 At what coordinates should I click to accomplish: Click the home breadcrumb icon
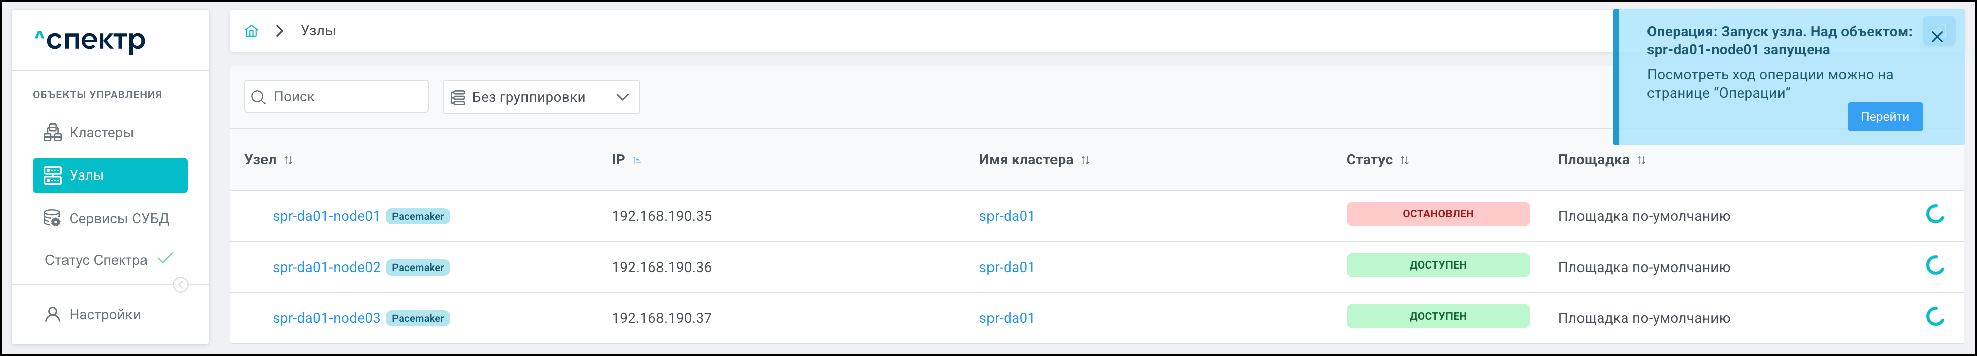(x=251, y=31)
